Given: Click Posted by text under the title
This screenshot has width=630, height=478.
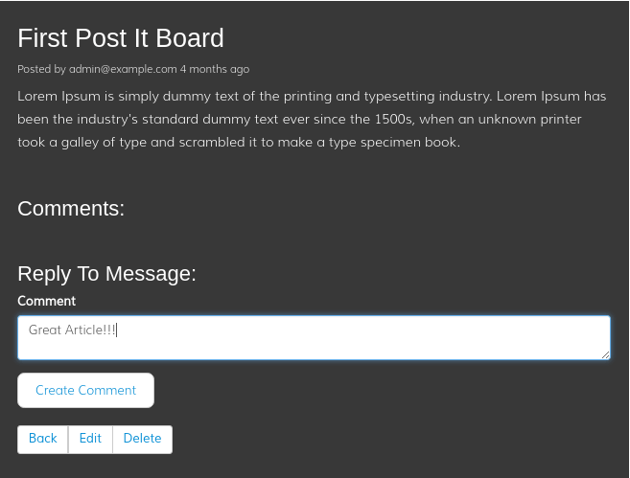Looking at the screenshot, I should point(42,69).
